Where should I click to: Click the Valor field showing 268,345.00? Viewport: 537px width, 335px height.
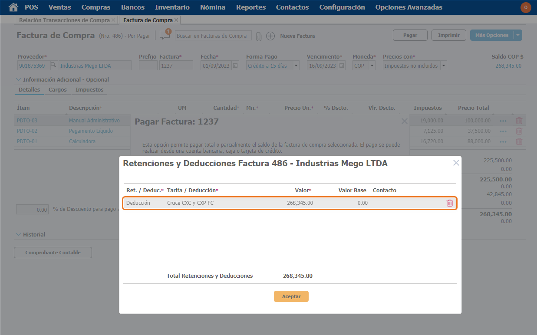click(287, 203)
